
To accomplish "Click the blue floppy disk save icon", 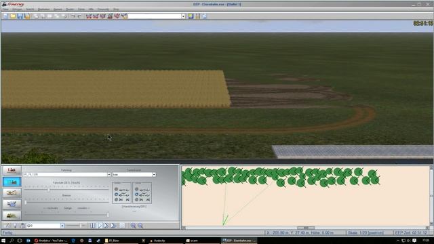I will coord(20,16).
